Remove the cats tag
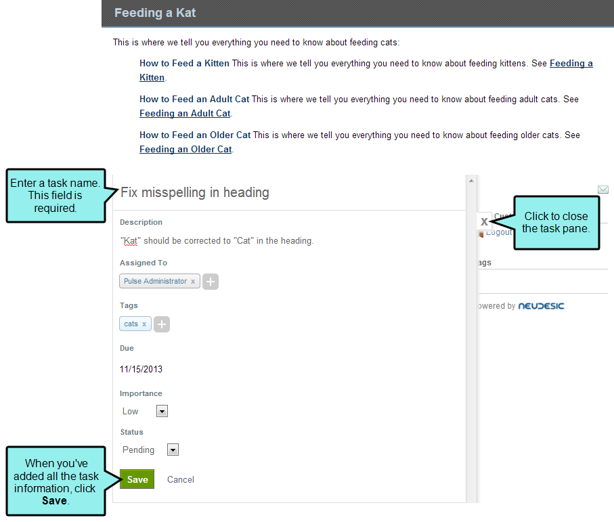The image size is (614, 522). tap(144, 324)
